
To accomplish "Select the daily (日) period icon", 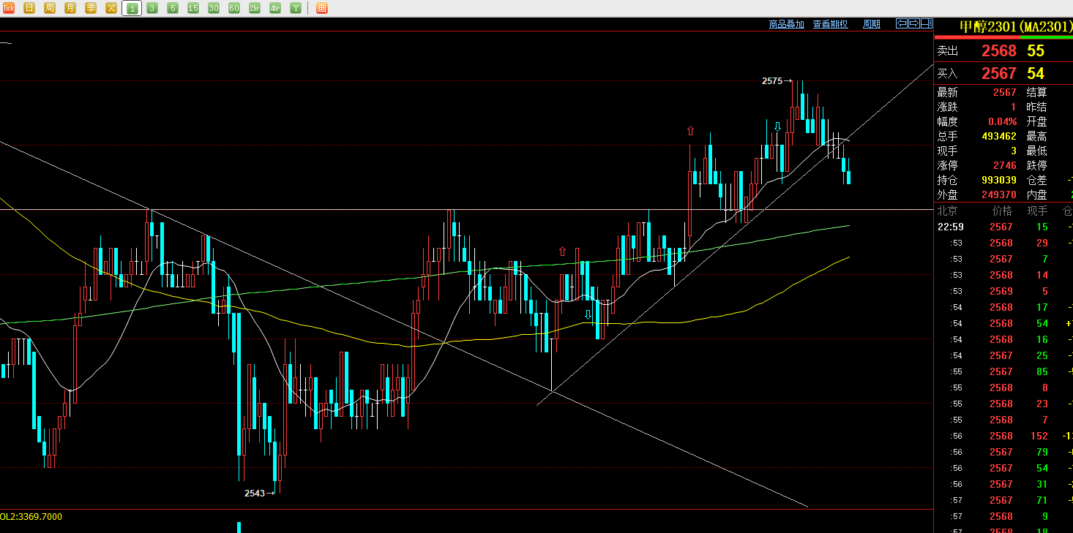I will (x=29, y=8).
